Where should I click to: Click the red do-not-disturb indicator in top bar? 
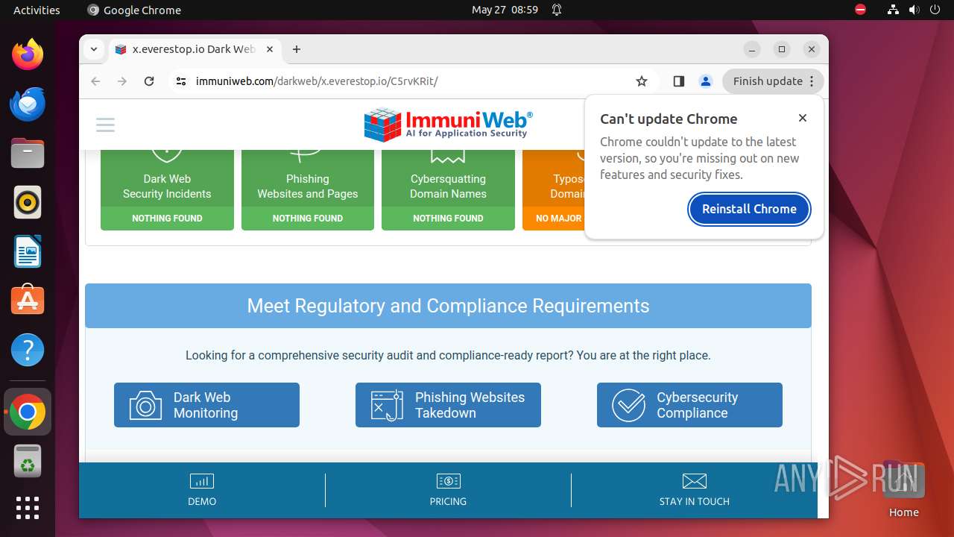[861, 10]
